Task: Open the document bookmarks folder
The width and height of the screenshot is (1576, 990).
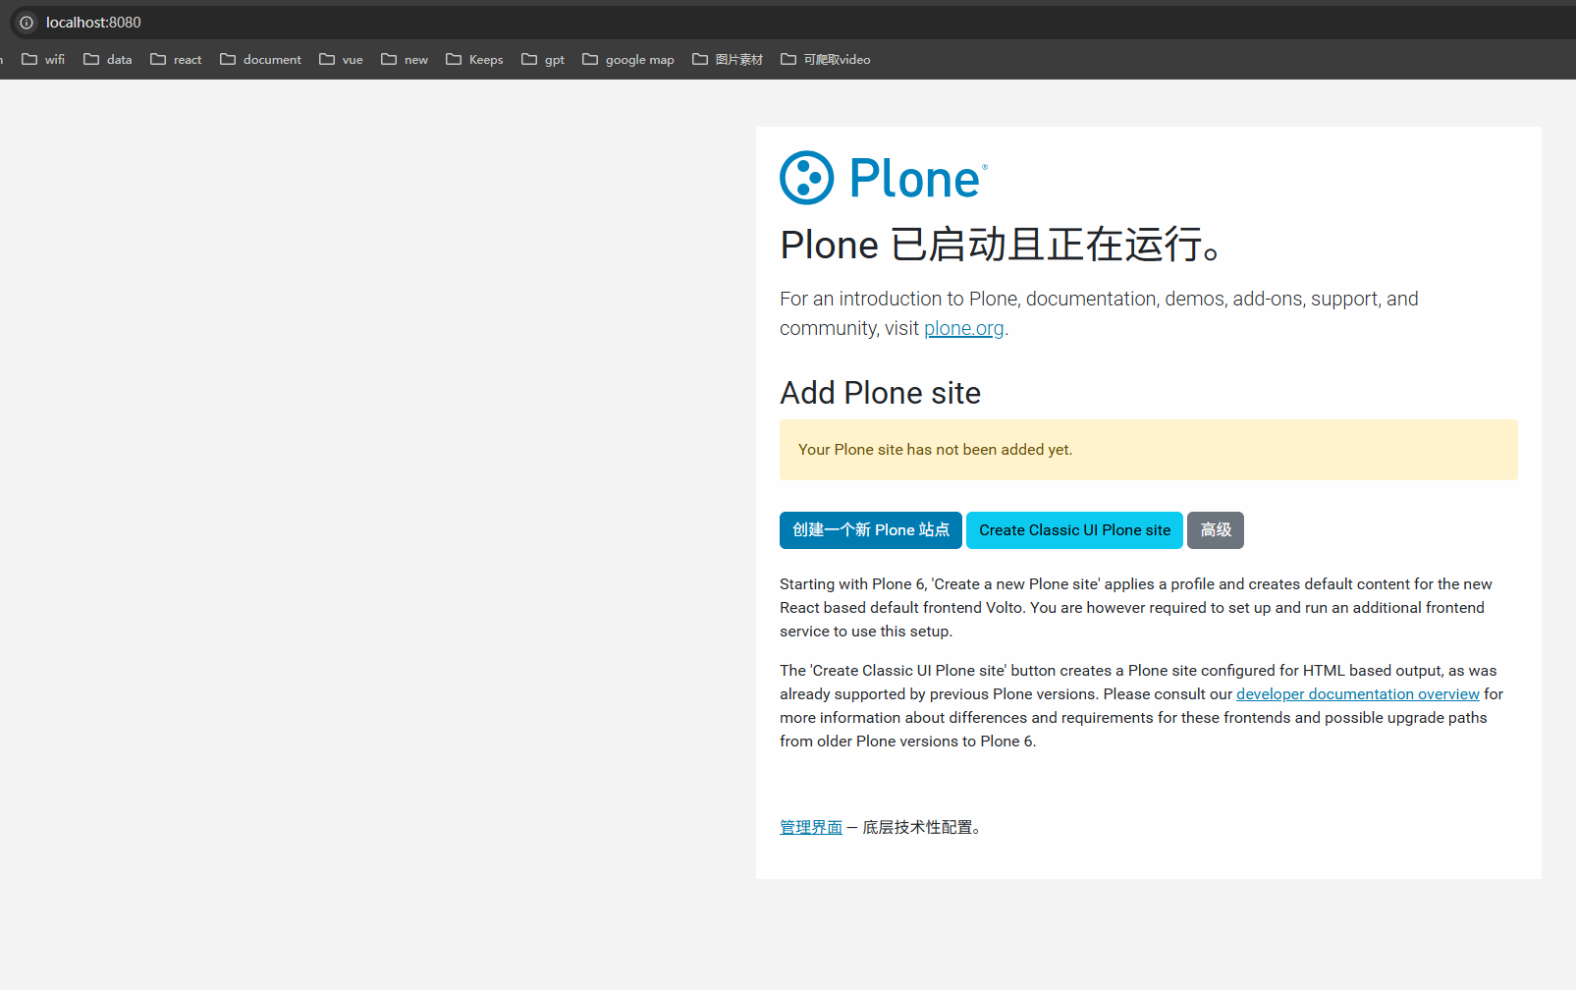Action: (x=261, y=59)
